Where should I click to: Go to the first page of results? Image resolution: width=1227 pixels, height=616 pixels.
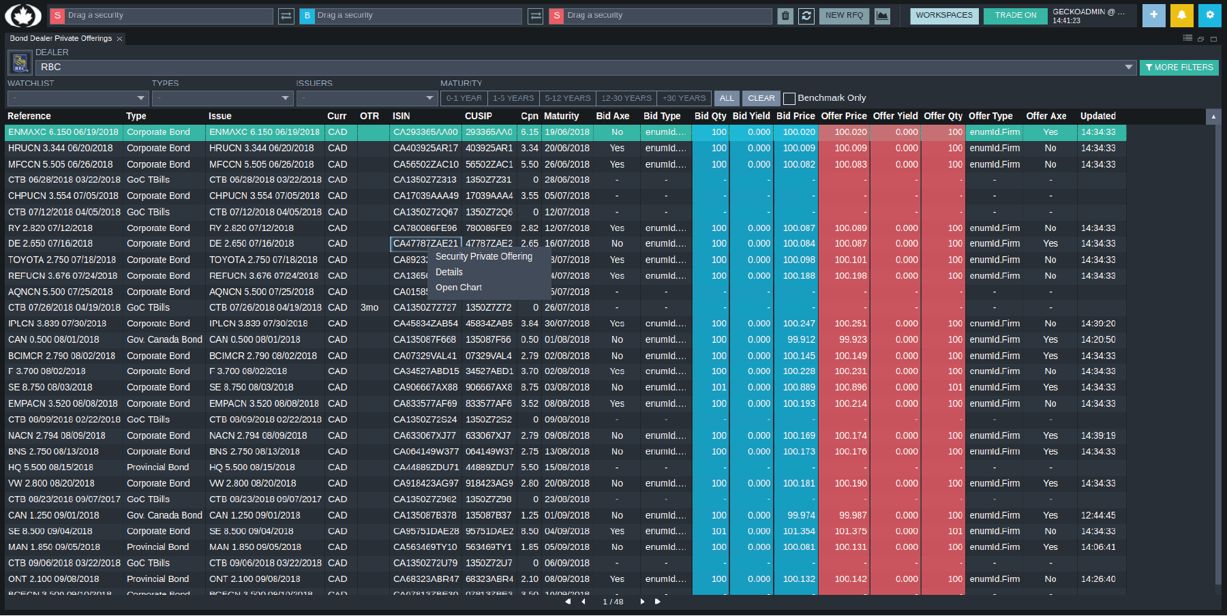568,602
